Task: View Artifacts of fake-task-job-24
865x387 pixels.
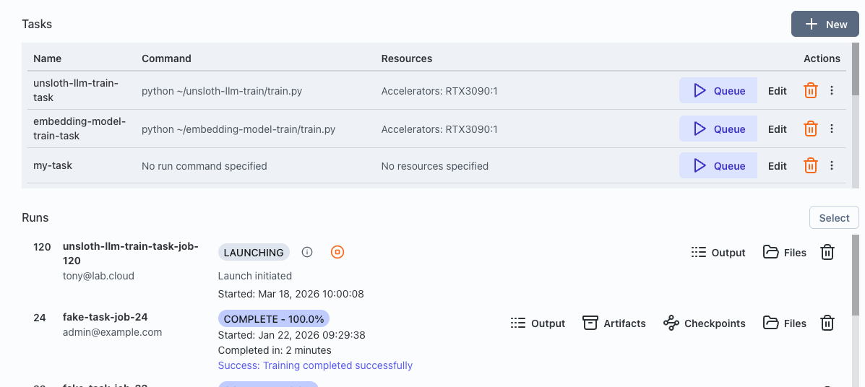Action: pos(614,323)
